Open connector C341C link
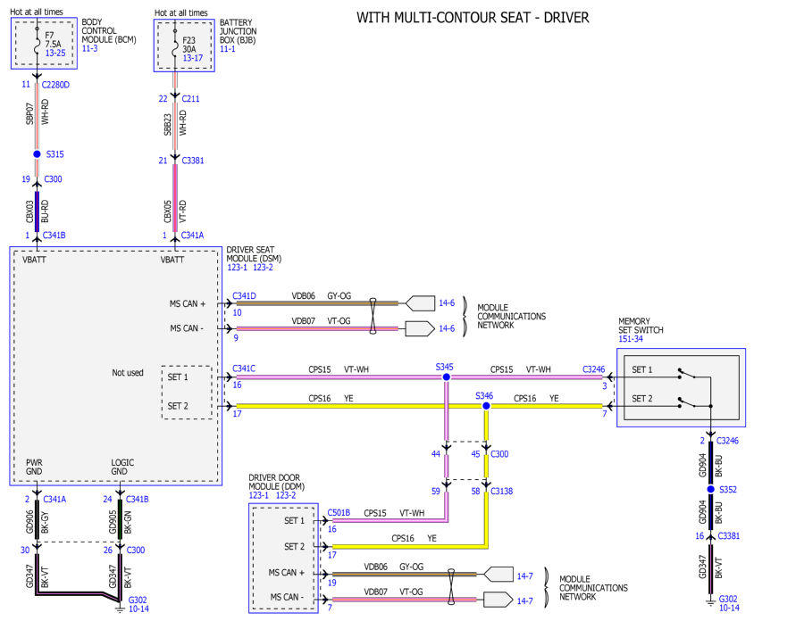 coord(244,368)
